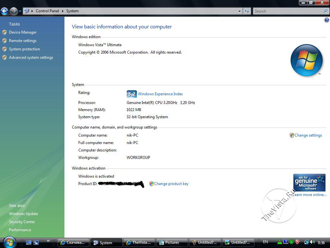Image resolution: width=330 pixels, height=248 pixels.
Task: Open Device Manager from Tasks
Action: [23, 32]
